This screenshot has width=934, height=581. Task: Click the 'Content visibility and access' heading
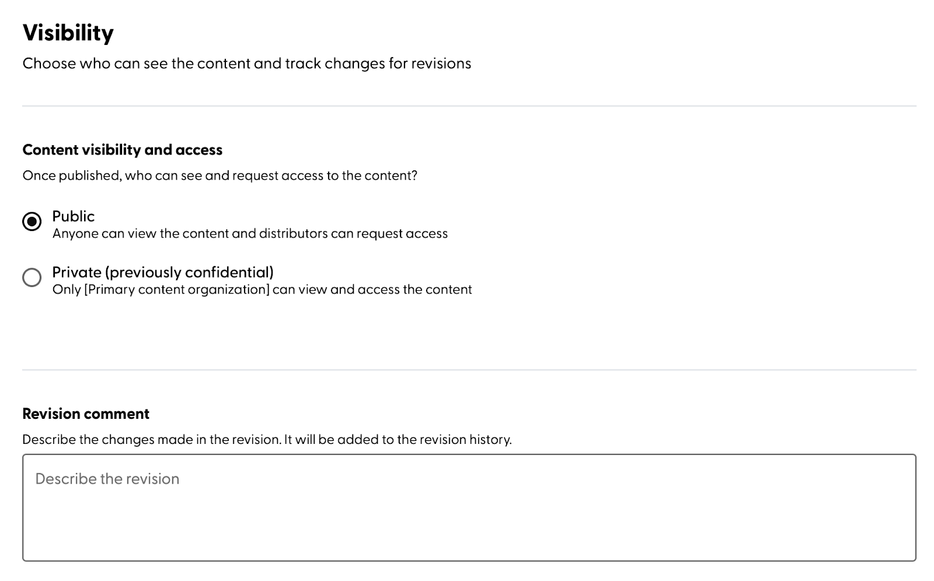(123, 150)
